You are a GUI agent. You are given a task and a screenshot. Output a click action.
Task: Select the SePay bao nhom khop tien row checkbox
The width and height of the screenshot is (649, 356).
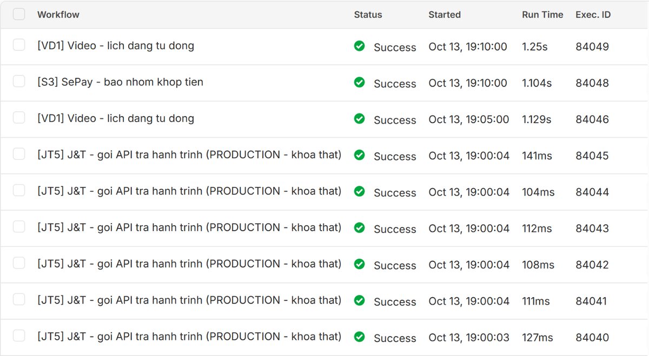(x=19, y=82)
